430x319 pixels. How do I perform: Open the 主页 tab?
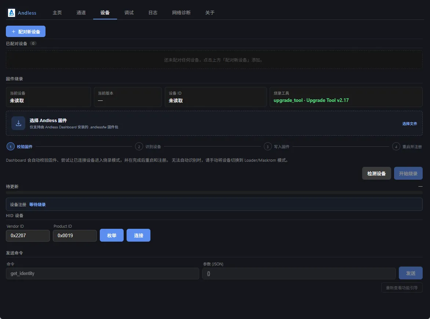coord(57,12)
